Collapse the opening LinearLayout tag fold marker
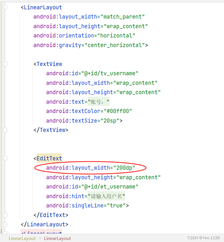This screenshot has height=242, width=224. pos(5,8)
